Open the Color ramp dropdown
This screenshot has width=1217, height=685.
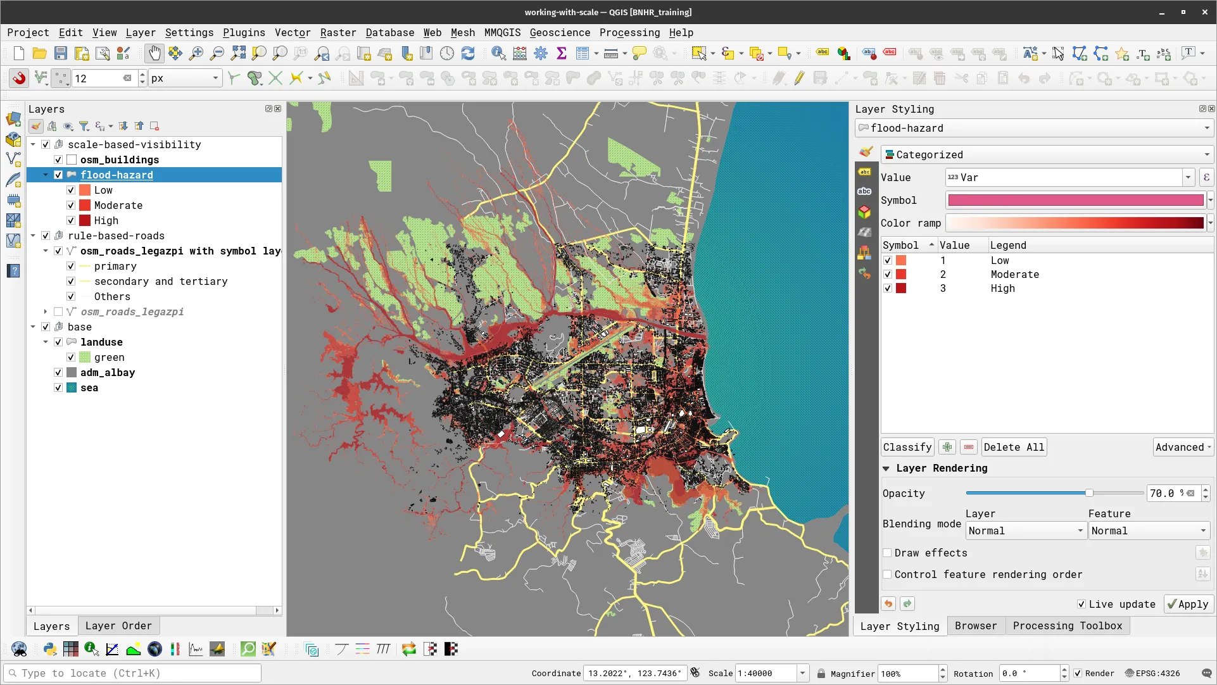1211,223
